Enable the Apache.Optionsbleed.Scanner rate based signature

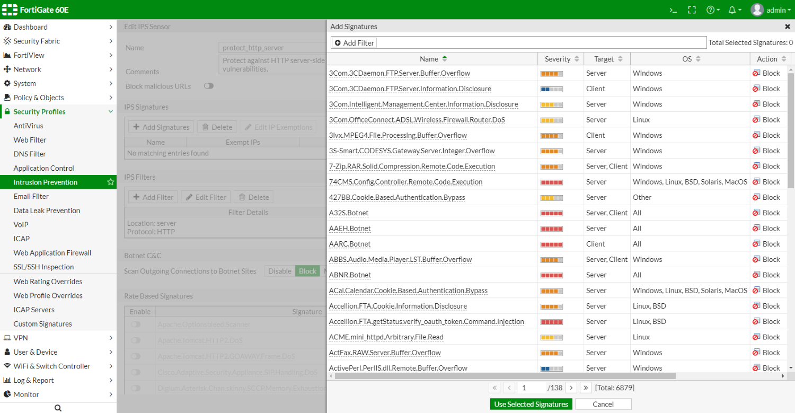click(136, 324)
